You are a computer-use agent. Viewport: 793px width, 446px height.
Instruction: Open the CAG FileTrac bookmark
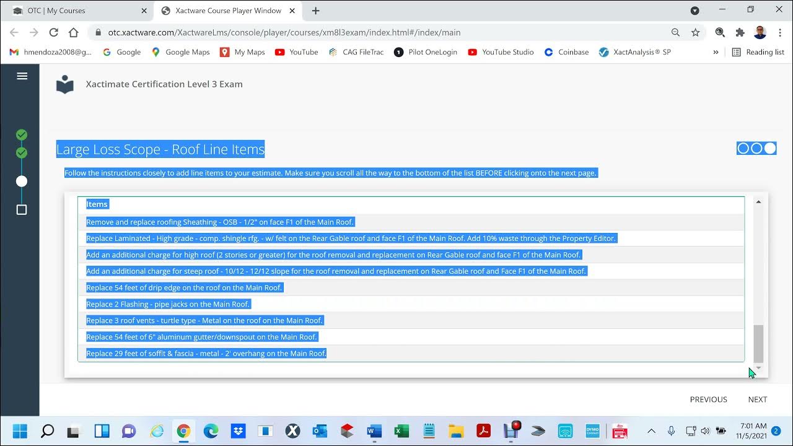[x=355, y=52]
